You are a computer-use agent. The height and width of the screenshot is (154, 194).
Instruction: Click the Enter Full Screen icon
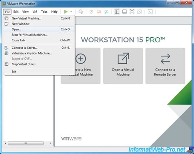tap(132, 12)
